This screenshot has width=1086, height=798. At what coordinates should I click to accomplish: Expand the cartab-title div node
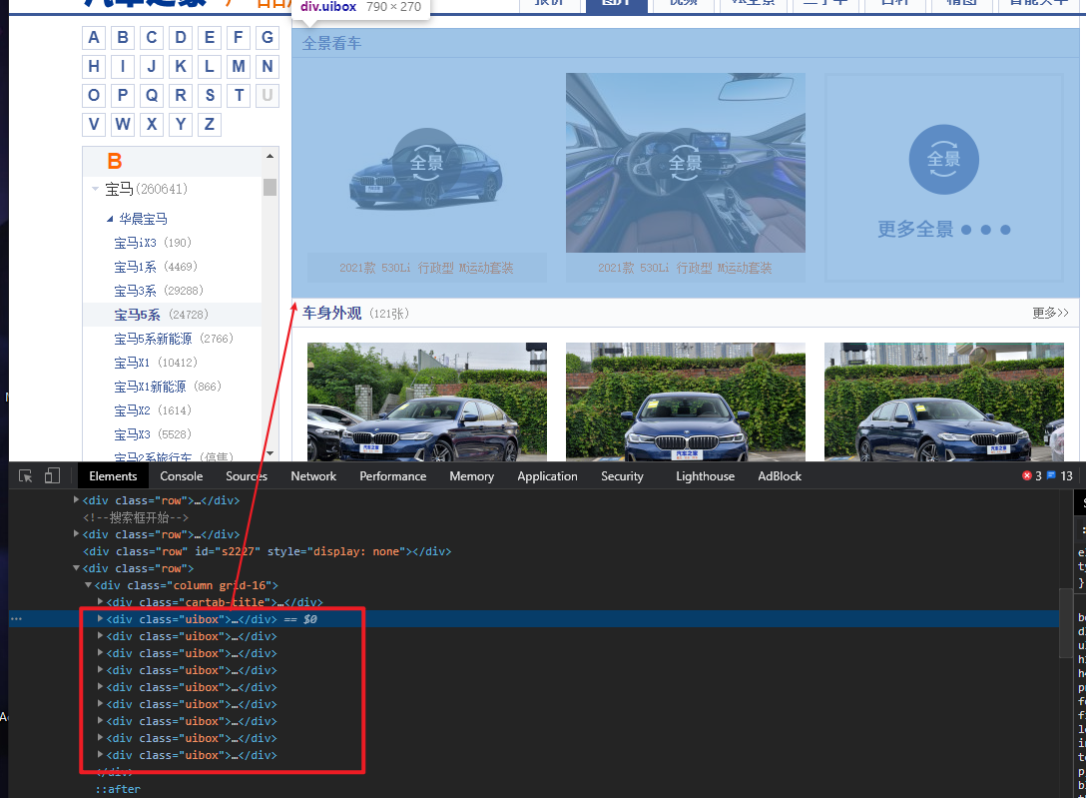point(101,601)
